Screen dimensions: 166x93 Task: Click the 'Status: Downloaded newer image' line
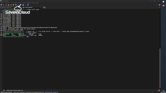pos(19,29)
